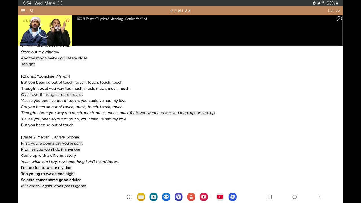The image size is (361, 203).
Task: Open annotation for "Over, overthinking us, us, us, us, us"
Action: click(x=52, y=95)
